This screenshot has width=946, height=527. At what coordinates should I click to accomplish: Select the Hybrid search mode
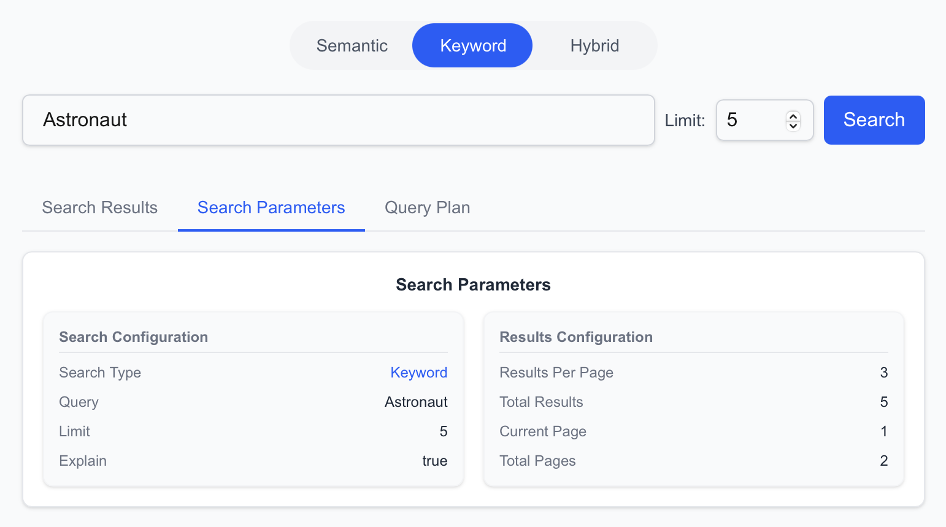point(594,45)
